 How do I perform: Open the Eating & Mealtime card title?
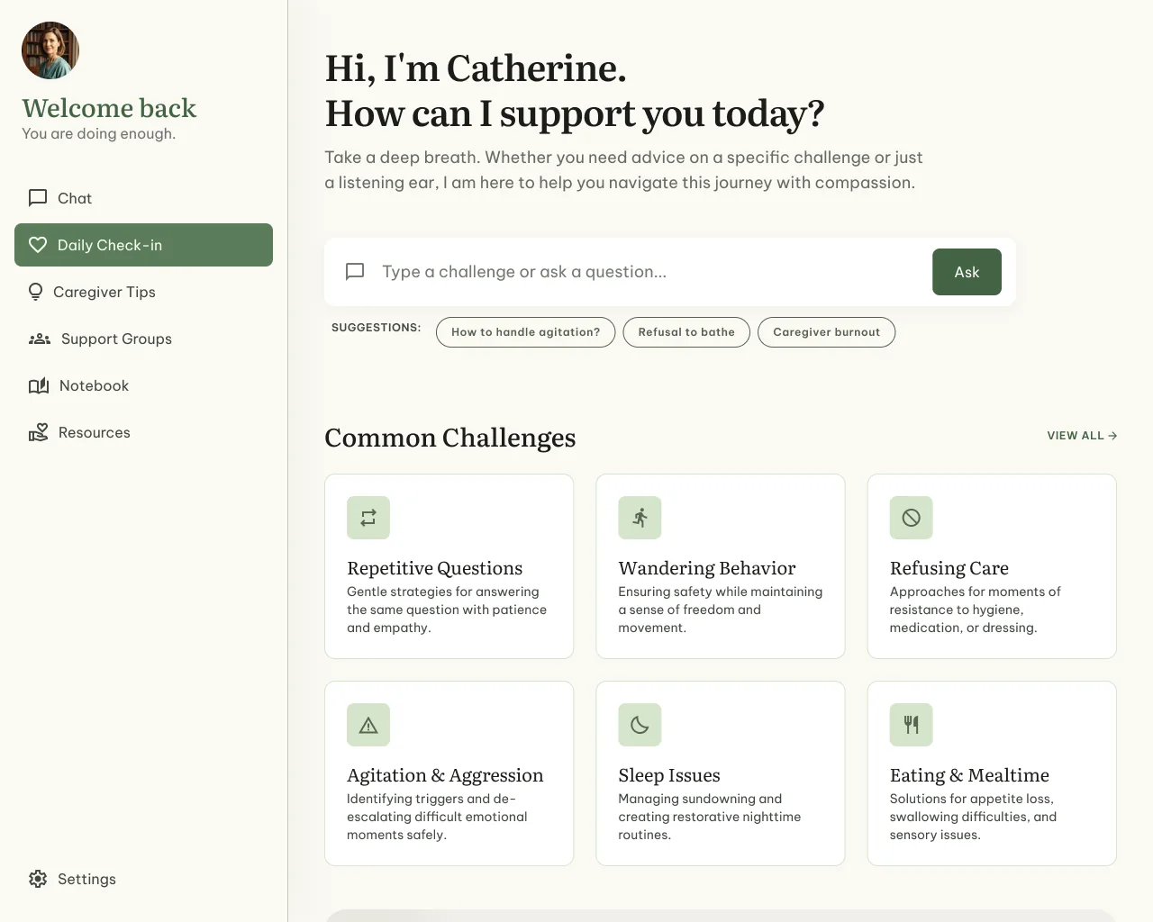click(x=969, y=775)
